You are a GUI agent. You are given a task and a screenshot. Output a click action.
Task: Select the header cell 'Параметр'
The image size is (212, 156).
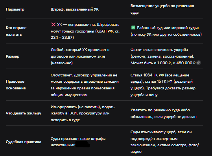[x=15, y=9]
